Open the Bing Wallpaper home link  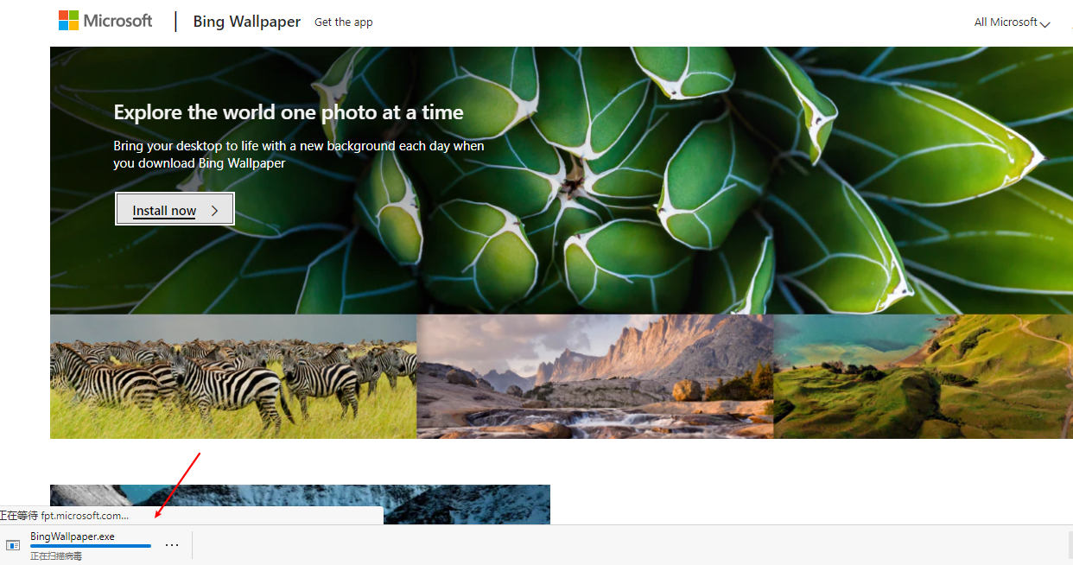pos(247,22)
